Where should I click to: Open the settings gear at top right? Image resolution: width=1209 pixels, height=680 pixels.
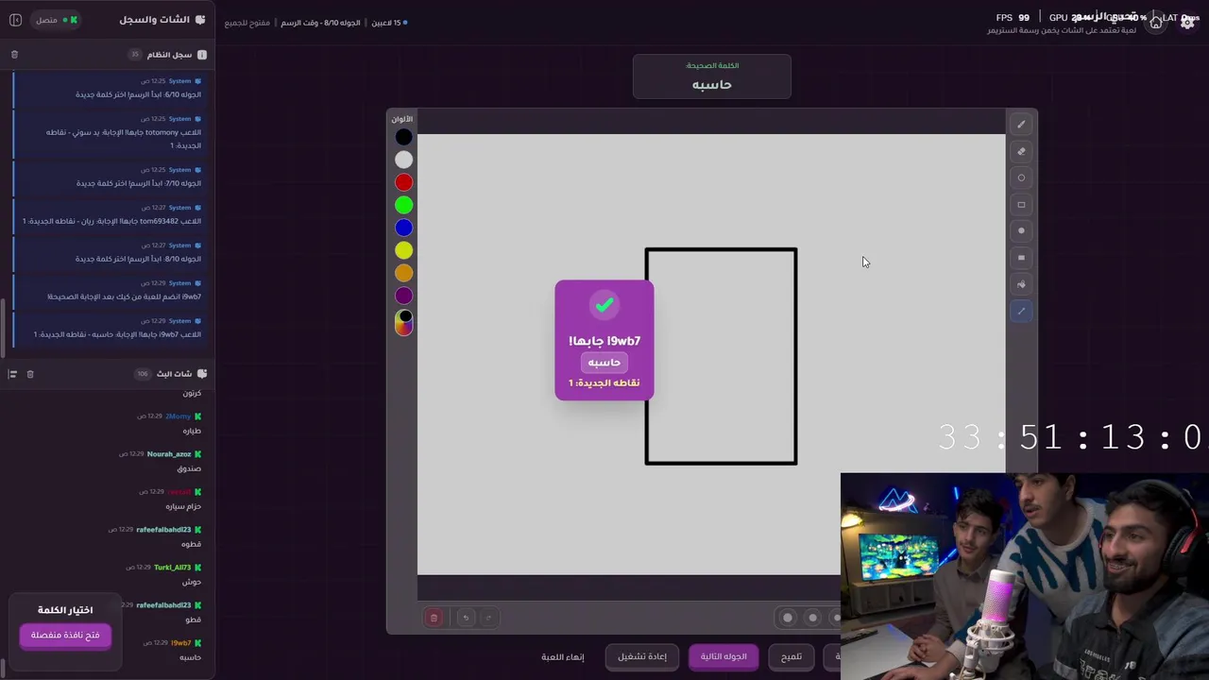point(1187,23)
